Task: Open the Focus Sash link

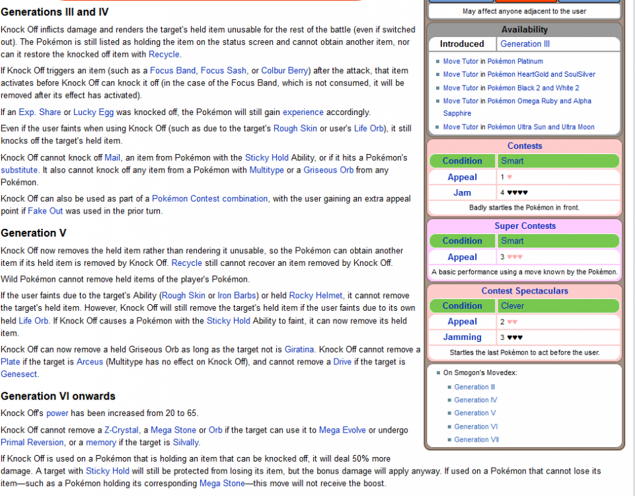Action: tap(223, 71)
